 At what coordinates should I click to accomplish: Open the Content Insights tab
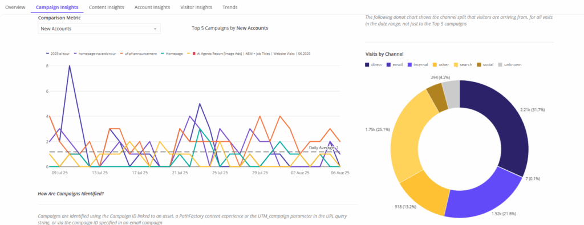click(x=107, y=7)
